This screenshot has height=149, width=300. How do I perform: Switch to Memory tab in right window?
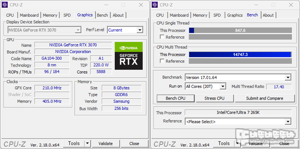point(200,15)
